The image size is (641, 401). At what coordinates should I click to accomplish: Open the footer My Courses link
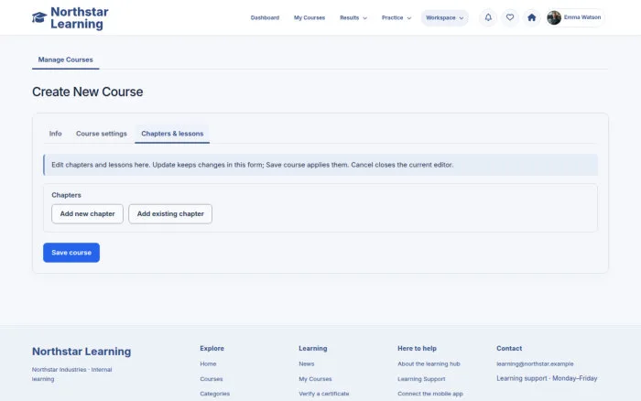pos(315,379)
